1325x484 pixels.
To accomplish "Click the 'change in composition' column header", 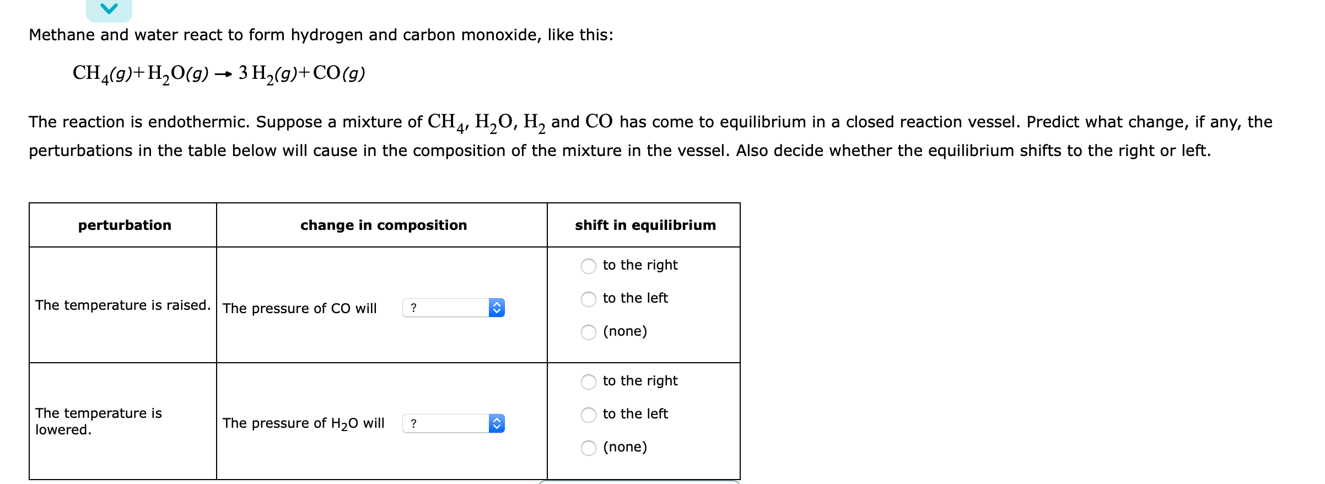I will point(384,225).
